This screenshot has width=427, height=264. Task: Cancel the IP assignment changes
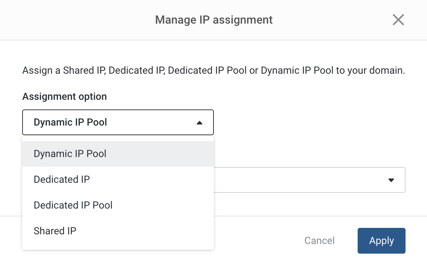click(319, 241)
